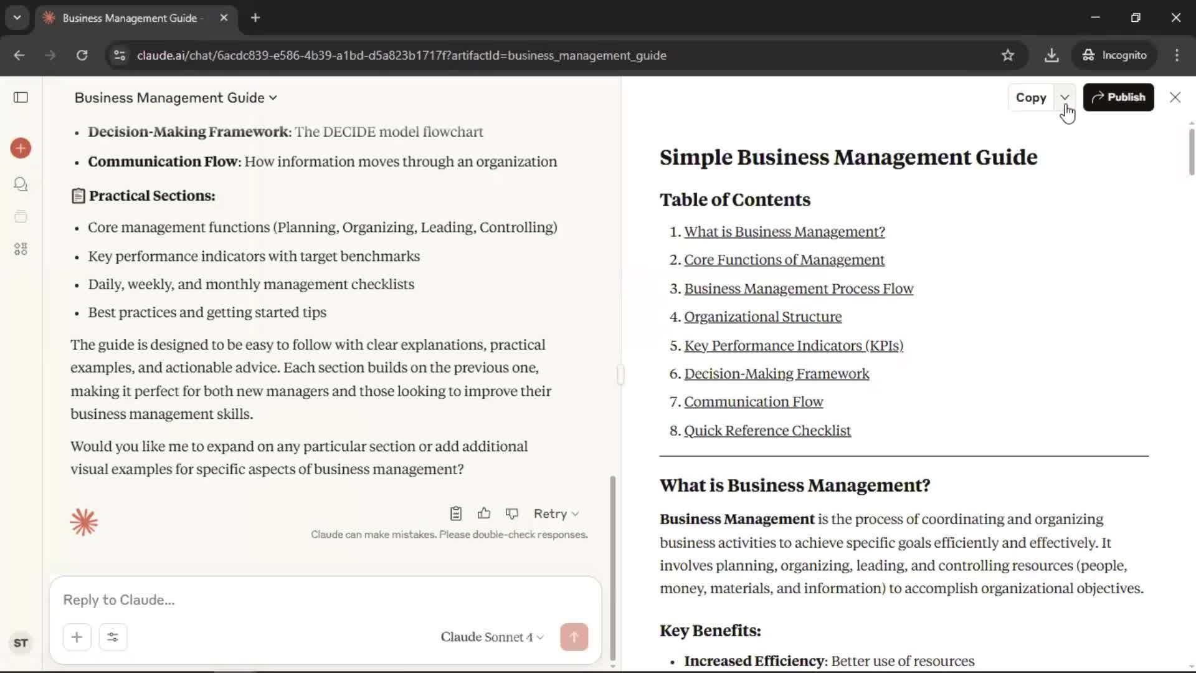Click the Incognito indicator button
The width and height of the screenshot is (1196, 673).
(1114, 55)
